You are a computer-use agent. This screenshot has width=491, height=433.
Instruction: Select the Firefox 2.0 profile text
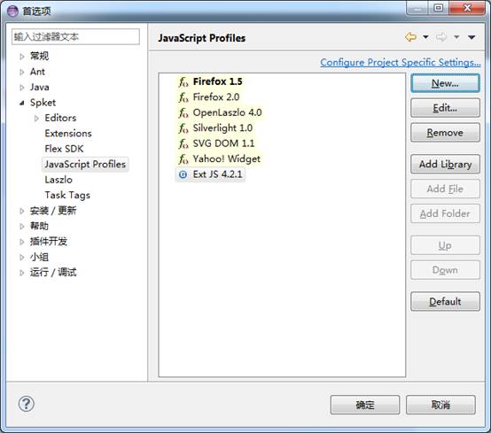pyautogui.click(x=216, y=97)
